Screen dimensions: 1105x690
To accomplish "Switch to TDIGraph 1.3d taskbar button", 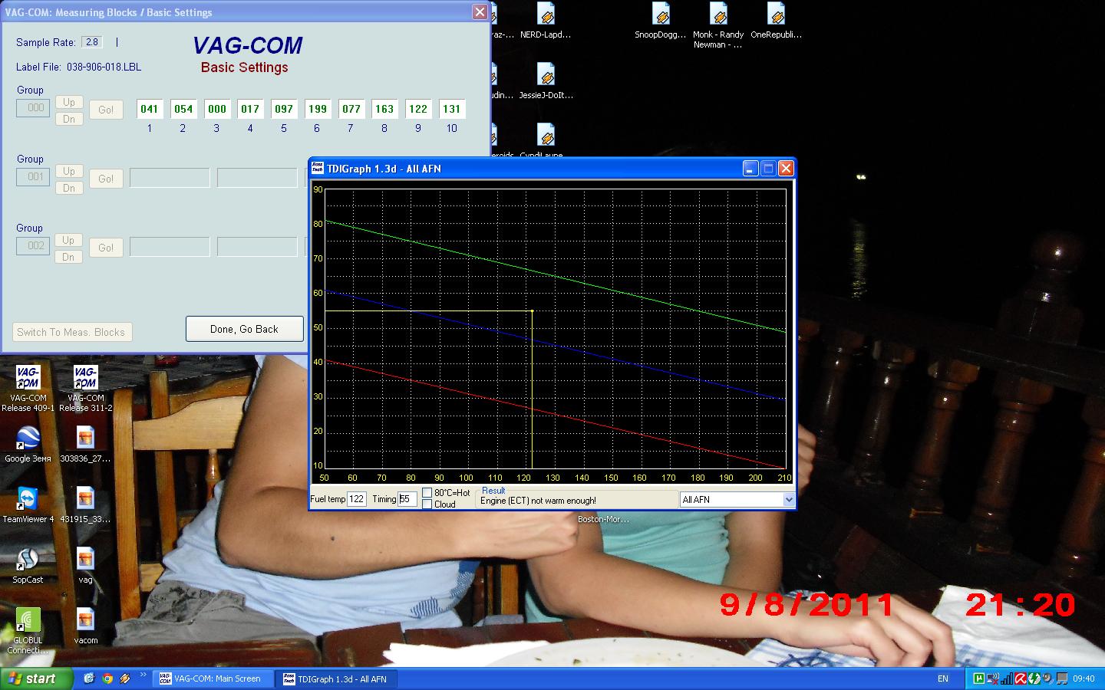I will click(338, 678).
